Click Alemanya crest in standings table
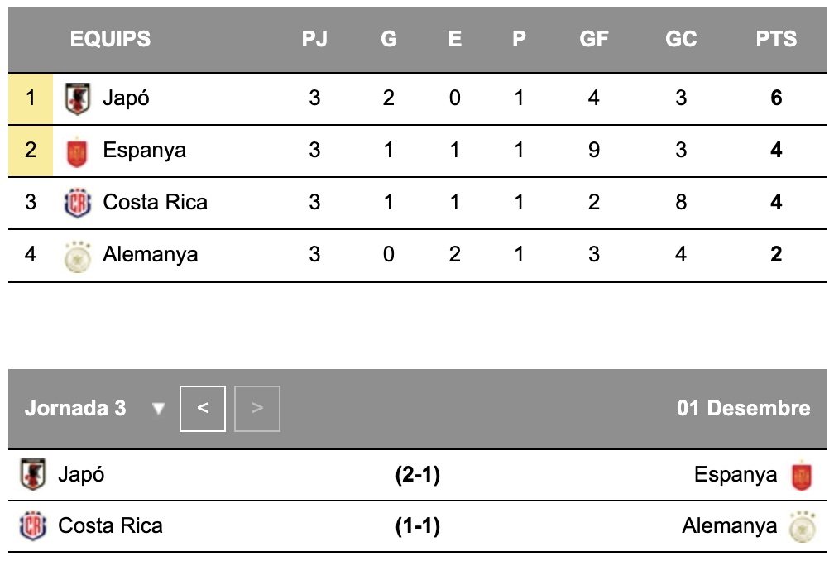834x561 pixels. (77, 255)
